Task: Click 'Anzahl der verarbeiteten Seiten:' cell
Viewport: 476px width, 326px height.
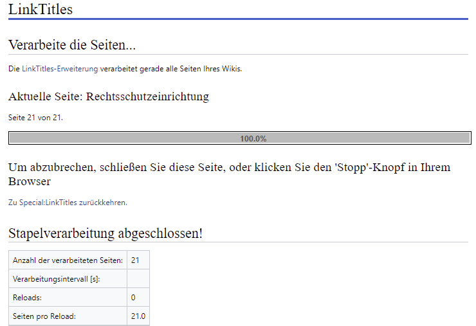Action: 68,260
